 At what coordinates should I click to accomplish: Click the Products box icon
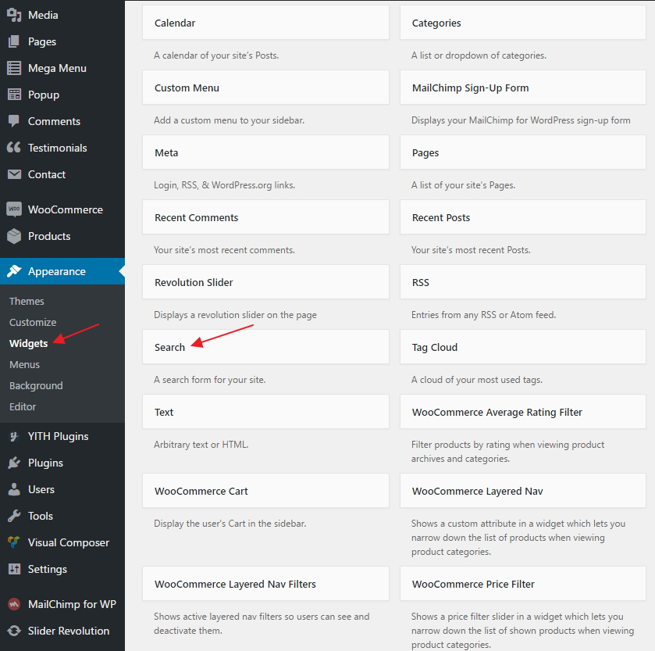(14, 236)
